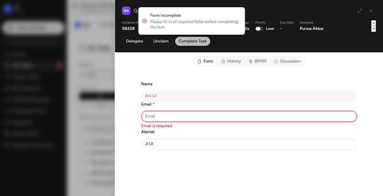This screenshot has height=196, width=383.
Task: Click the Alamat field label
Action: 148,132
